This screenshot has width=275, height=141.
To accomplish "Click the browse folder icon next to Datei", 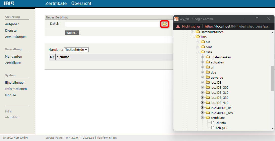I will coord(165,24).
